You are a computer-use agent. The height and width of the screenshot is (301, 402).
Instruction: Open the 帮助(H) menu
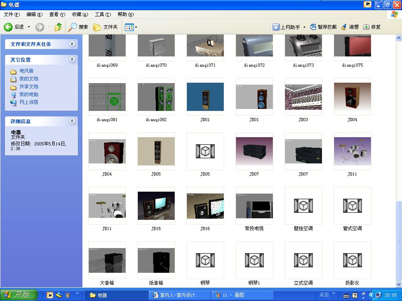click(x=126, y=15)
